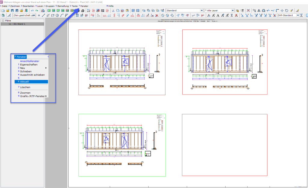
Task: Select the draw circle tool
Action: [x=57, y=15]
